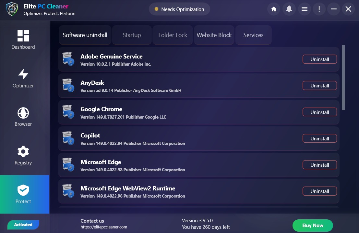Click the Needs Optimization status pill
Image resolution: width=359 pixels, height=233 pixels.
tap(180, 9)
